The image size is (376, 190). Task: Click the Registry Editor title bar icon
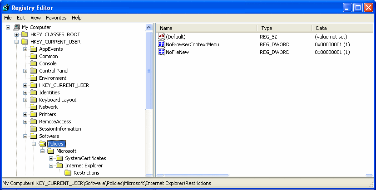pos(6,8)
